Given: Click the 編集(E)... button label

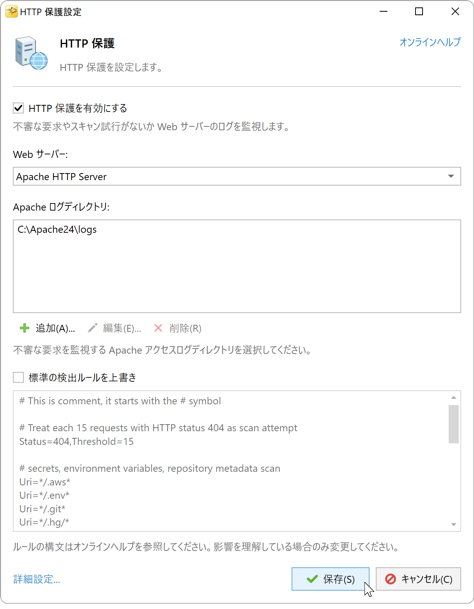Looking at the screenshot, I should click(x=122, y=328).
